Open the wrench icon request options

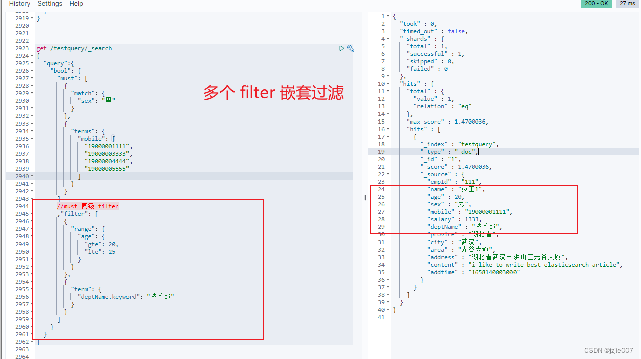[x=350, y=48]
